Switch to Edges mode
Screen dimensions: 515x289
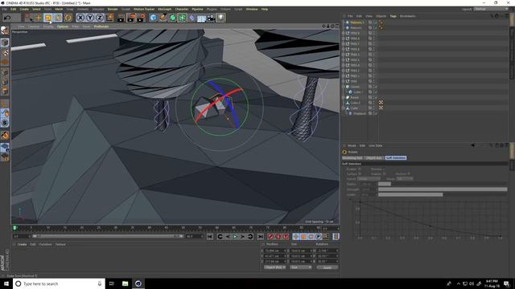point(5,82)
